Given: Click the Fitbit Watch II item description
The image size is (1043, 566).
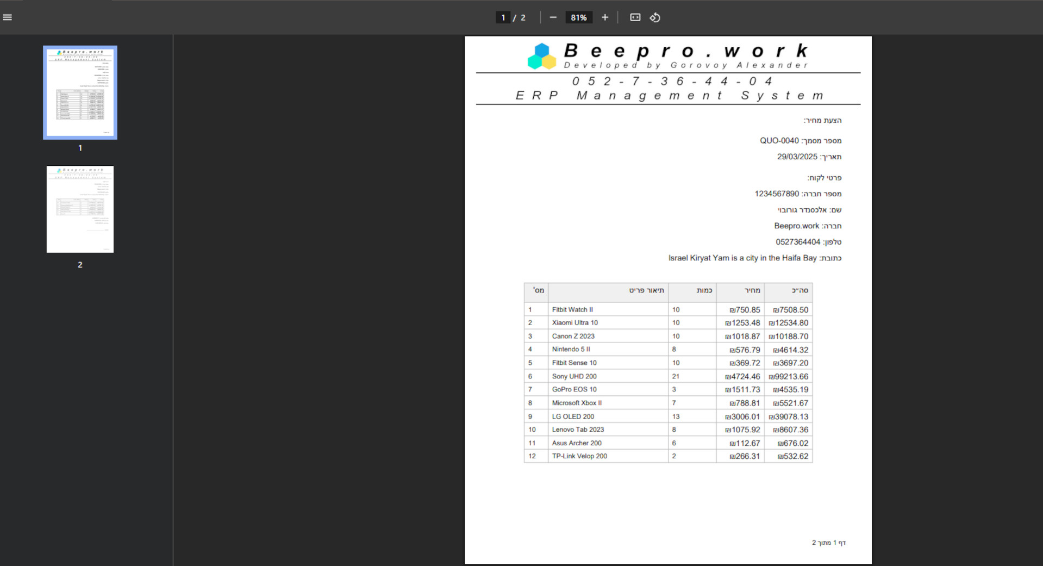Looking at the screenshot, I should click(572, 310).
